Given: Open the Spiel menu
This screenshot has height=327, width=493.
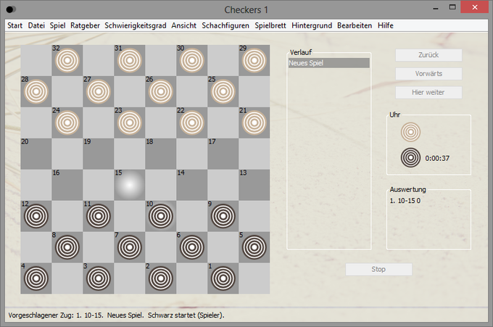Looking at the screenshot, I should [x=57, y=25].
